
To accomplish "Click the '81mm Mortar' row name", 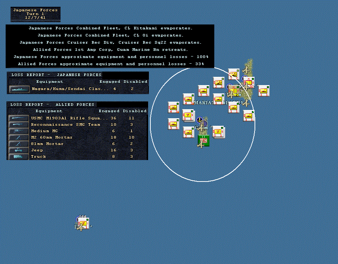I will pyautogui.click(x=47, y=144).
